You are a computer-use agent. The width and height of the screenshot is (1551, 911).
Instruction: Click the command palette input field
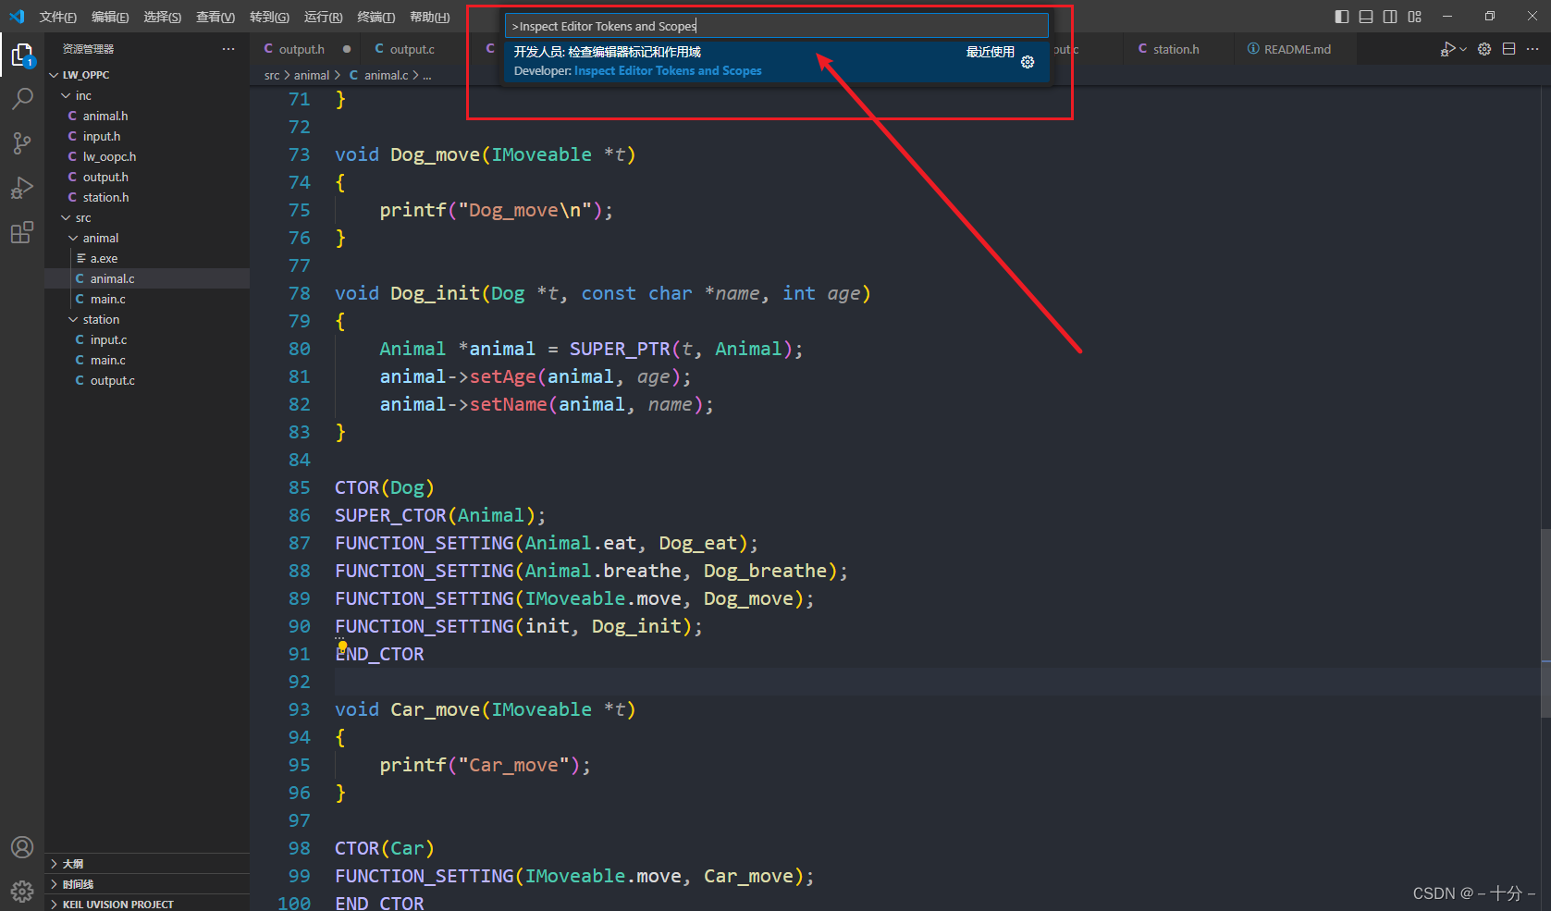777,26
